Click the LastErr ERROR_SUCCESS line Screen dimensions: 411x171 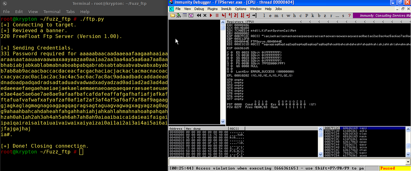(264, 71)
